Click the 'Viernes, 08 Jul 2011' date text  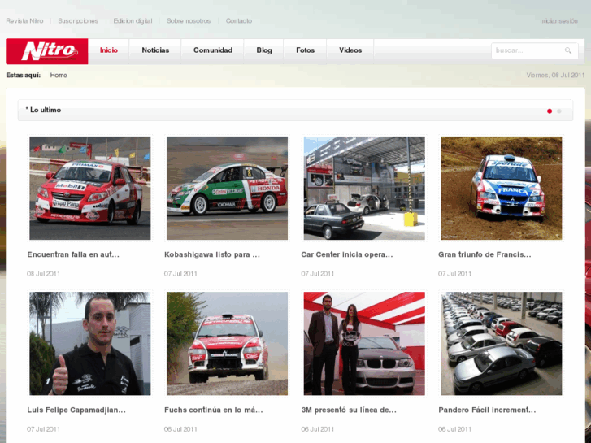coord(555,75)
